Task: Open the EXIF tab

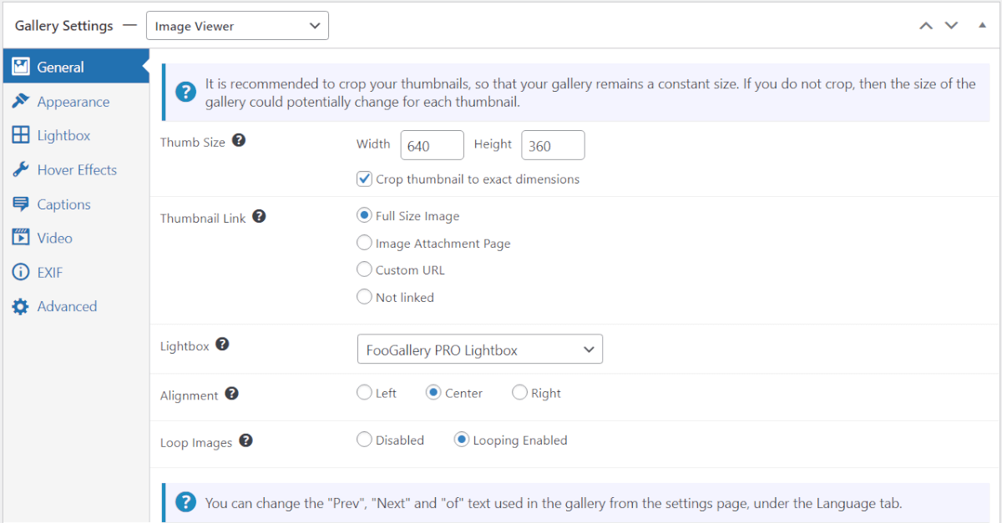Action: coord(76,272)
